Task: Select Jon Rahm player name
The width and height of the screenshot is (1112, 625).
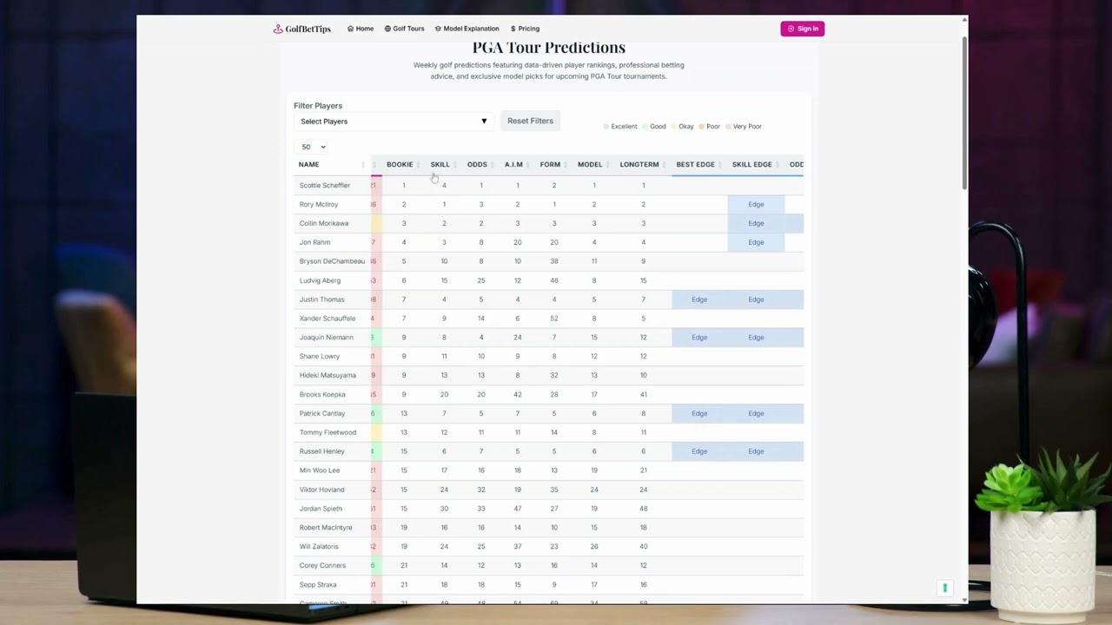Action: click(x=314, y=242)
